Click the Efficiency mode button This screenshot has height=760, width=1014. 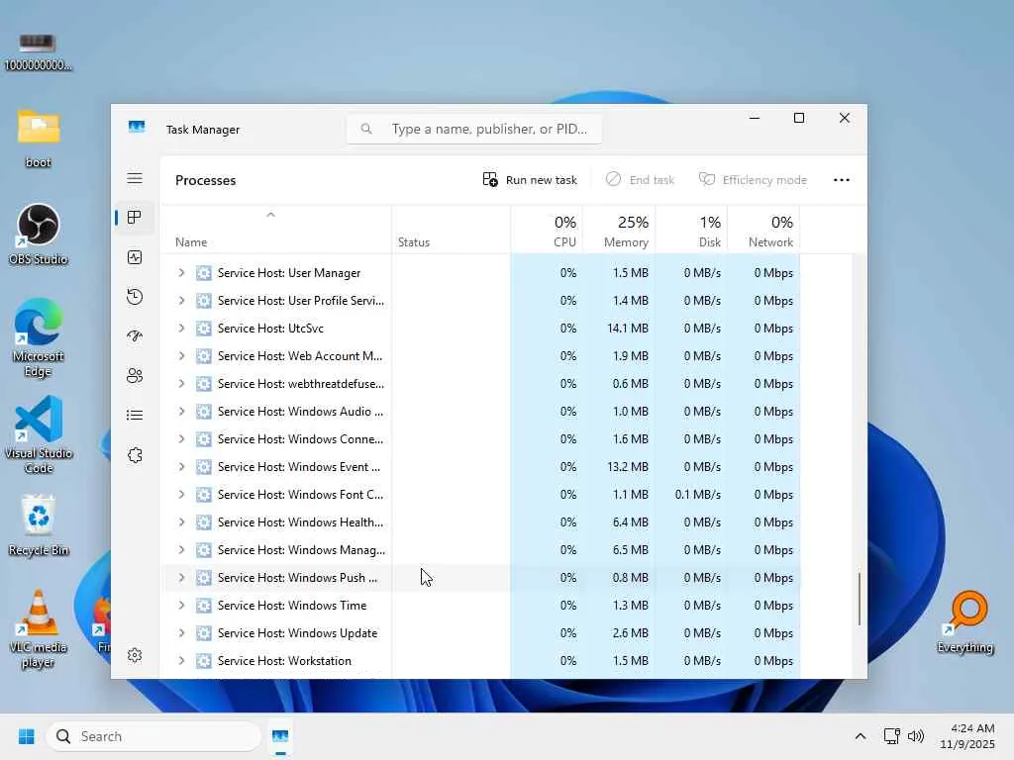pyautogui.click(x=754, y=180)
